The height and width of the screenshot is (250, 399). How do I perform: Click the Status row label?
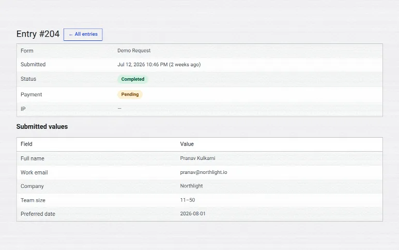click(28, 79)
